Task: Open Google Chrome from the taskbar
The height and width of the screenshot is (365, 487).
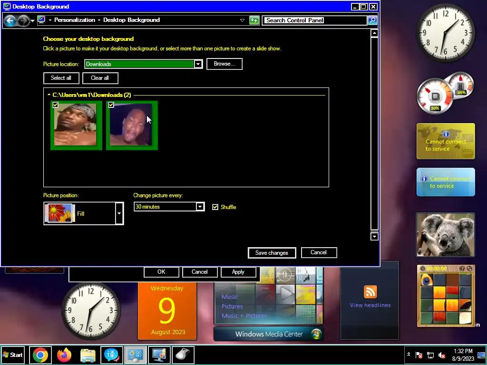Action: pos(40,355)
